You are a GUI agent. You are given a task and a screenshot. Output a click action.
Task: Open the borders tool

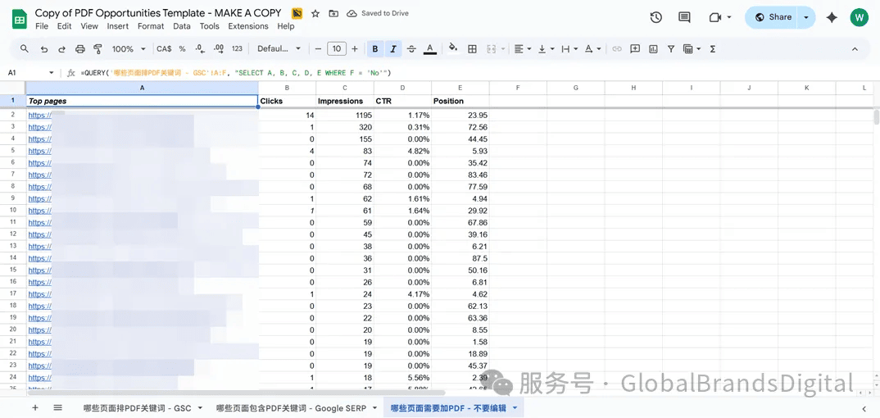(x=473, y=49)
